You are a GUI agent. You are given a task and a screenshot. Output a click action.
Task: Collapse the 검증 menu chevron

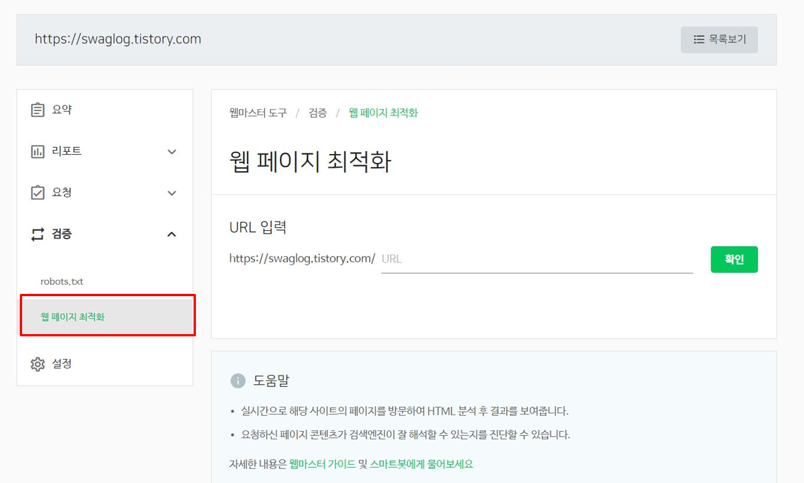click(x=172, y=234)
